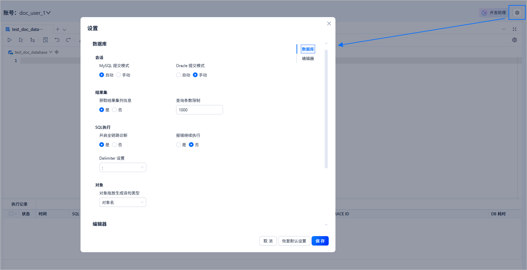Screen dimensions: 527x270
Task: Click the 恢复默认设置 button
Action: click(294, 241)
